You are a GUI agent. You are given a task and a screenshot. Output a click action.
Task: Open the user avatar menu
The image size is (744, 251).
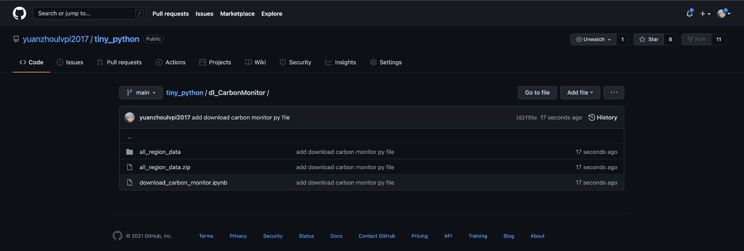724,13
